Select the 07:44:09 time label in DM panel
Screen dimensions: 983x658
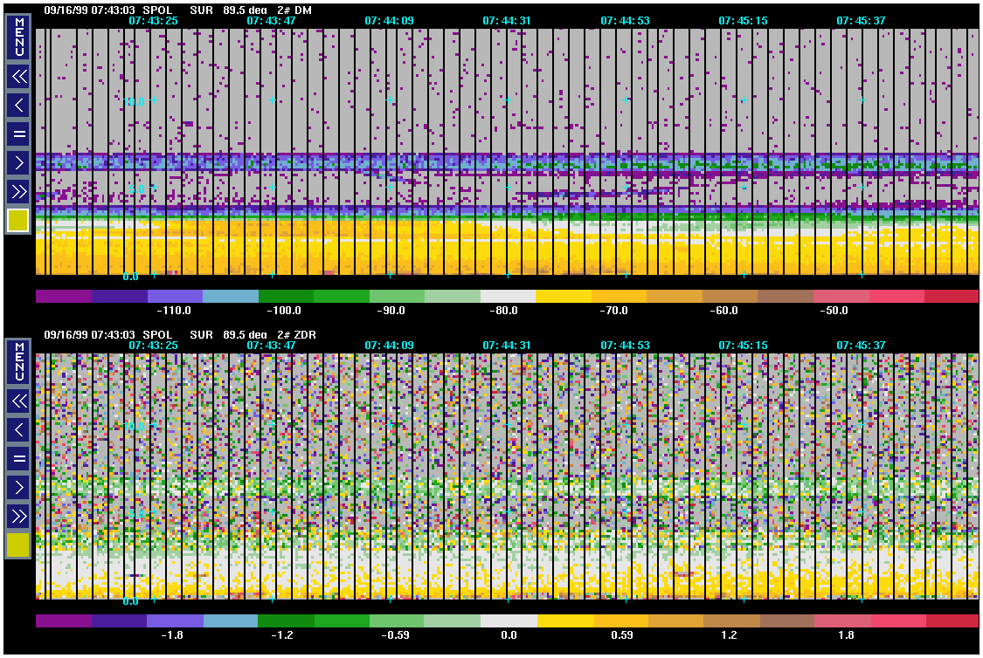(x=390, y=21)
